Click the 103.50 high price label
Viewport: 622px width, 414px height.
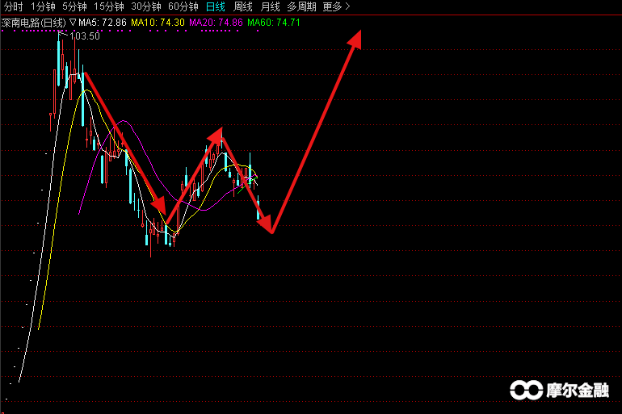click(x=85, y=36)
